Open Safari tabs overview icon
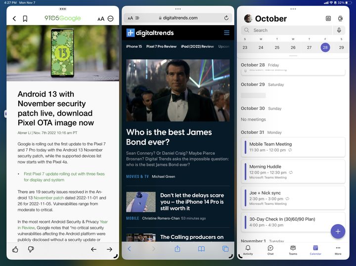The height and width of the screenshot is (266, 356). point(225,249)
